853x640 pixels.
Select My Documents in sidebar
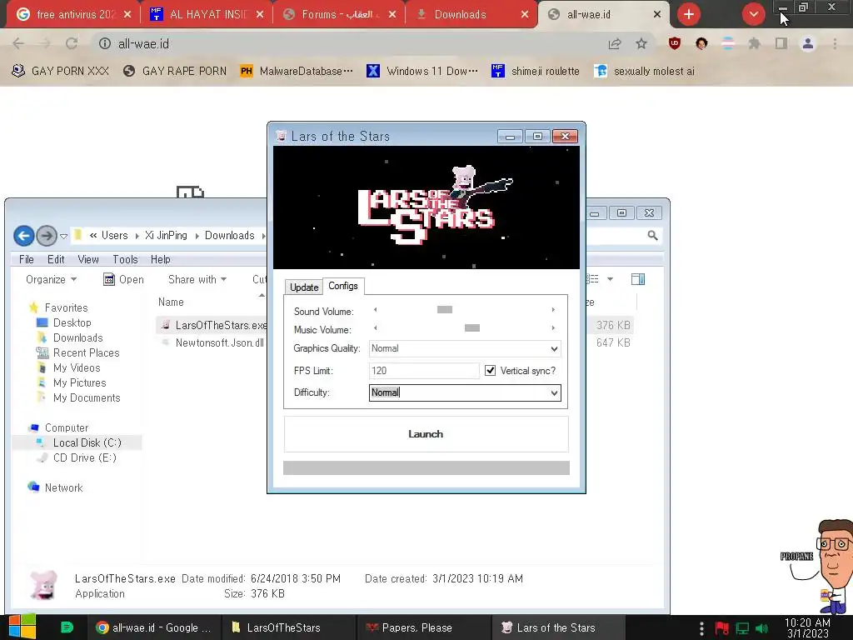pyautogui.click(x=87, y=397)
